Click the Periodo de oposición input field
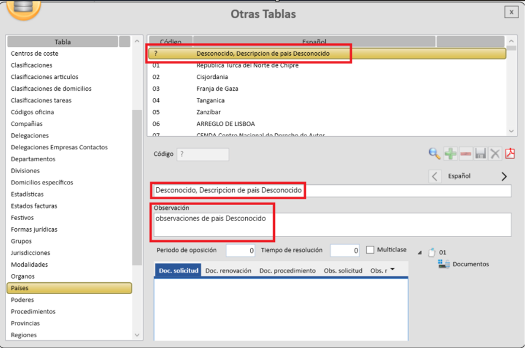Screen dimensions: 525x348 (x=241, y=251)
